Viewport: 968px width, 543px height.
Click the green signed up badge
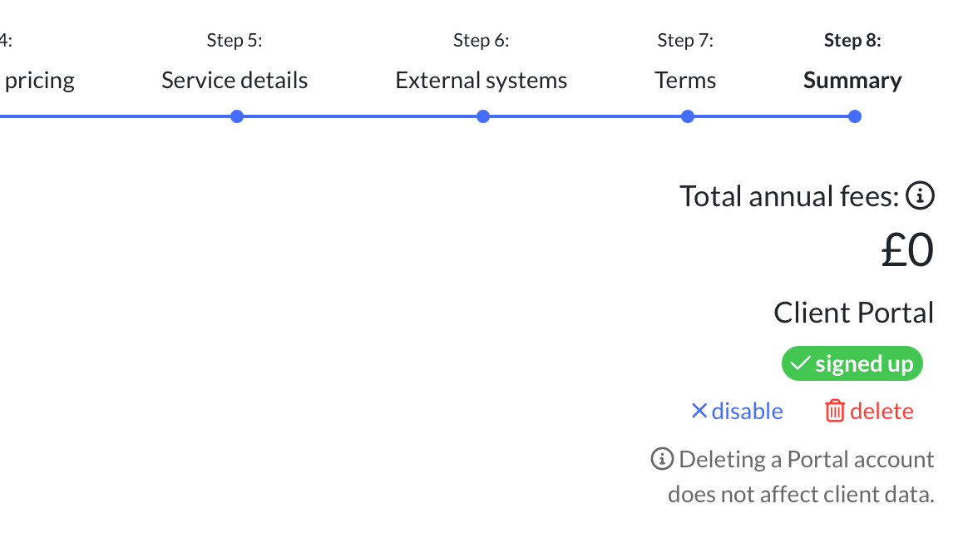852,363
